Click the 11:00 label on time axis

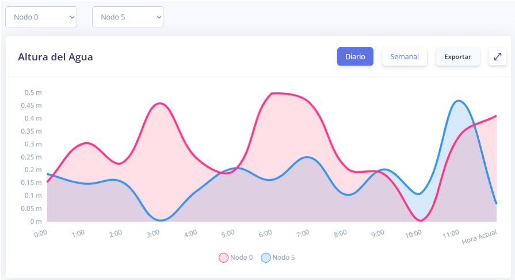(451, 234)
